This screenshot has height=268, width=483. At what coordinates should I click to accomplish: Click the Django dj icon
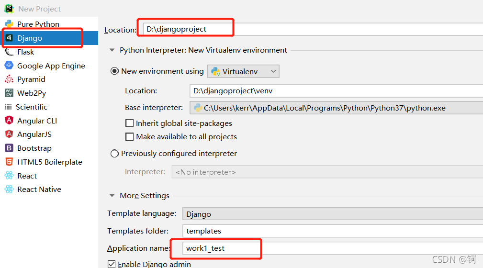click(x=9, y=38)
